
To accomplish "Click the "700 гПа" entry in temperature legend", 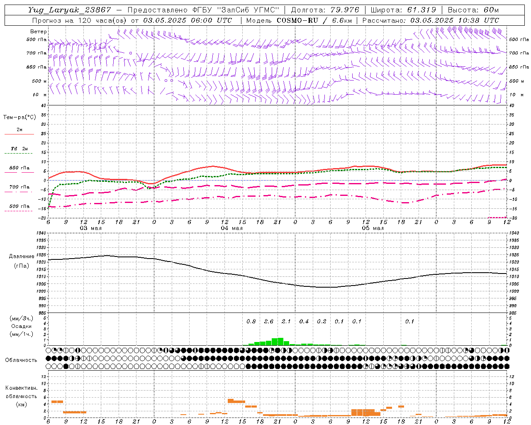I will coord(19,187).
